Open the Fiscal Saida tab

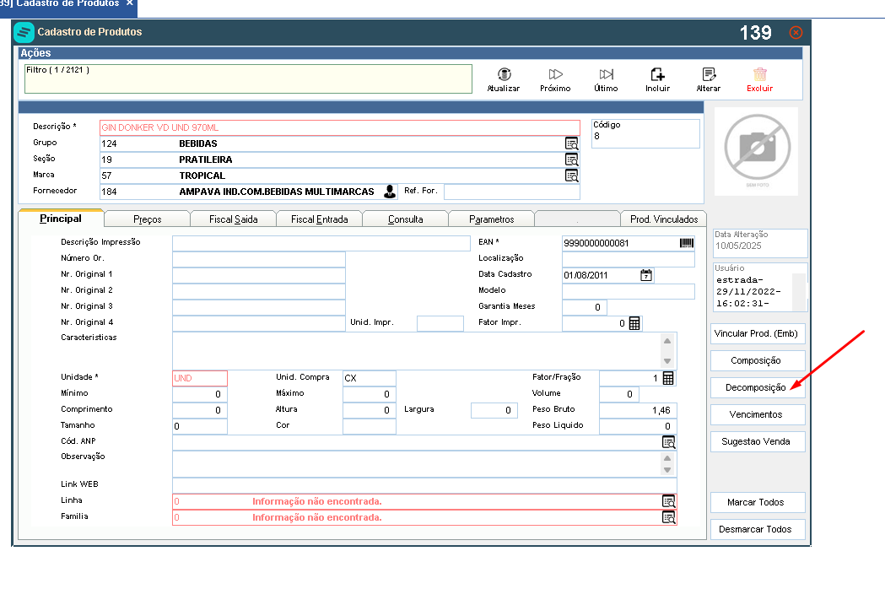click(x=233, y=219)
